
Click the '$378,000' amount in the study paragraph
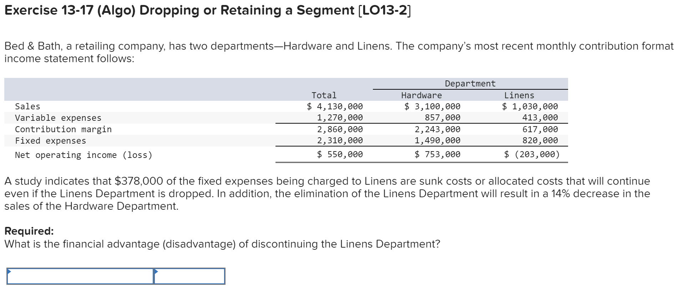click(x=139, y=181)
